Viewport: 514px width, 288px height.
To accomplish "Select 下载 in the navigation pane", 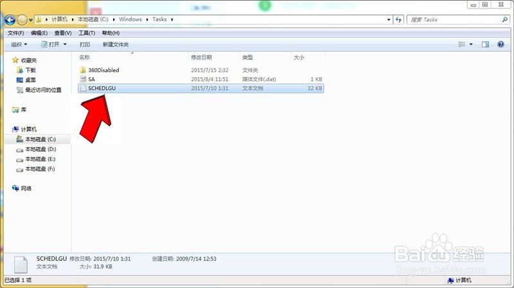I will [x=30, y=70].
